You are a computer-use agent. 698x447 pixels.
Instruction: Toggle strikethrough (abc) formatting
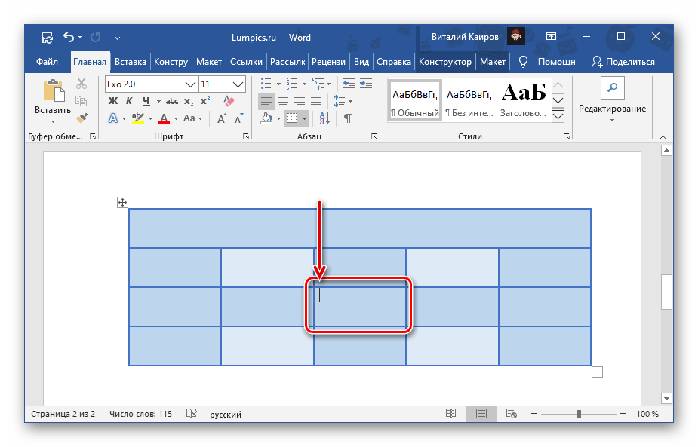pyautogui.click(x=171, y=101)
